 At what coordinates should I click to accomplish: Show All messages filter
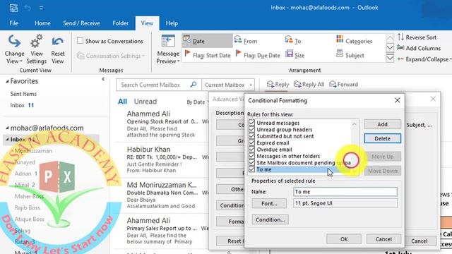coord(122,102)
